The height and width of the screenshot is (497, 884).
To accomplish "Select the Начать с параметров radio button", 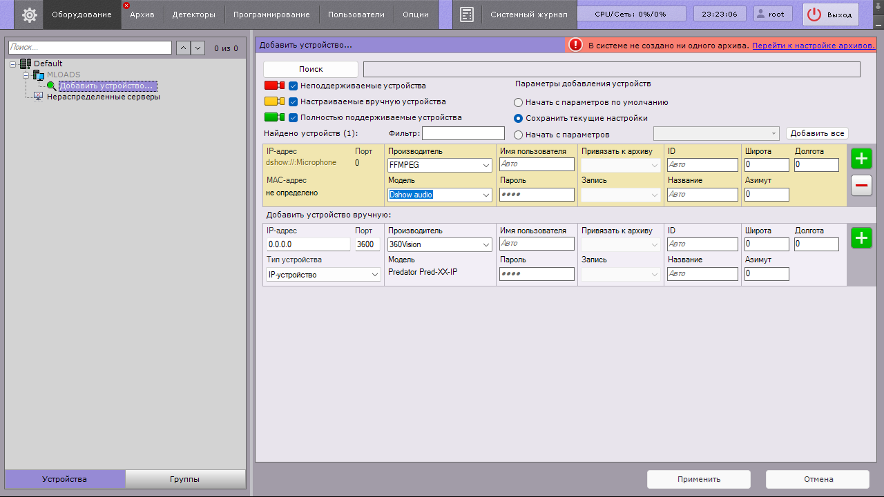I will 518,135.
